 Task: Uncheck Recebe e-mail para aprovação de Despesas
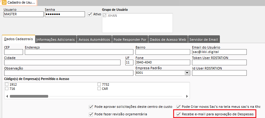click(x=178, y=114)
